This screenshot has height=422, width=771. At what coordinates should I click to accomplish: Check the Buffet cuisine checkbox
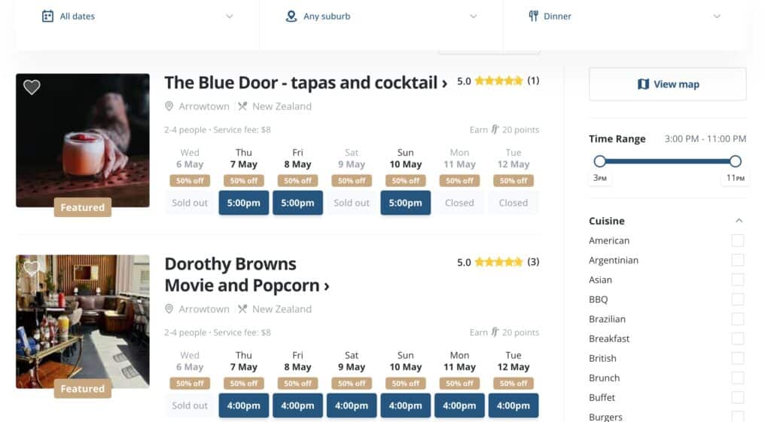pos(738,397)
